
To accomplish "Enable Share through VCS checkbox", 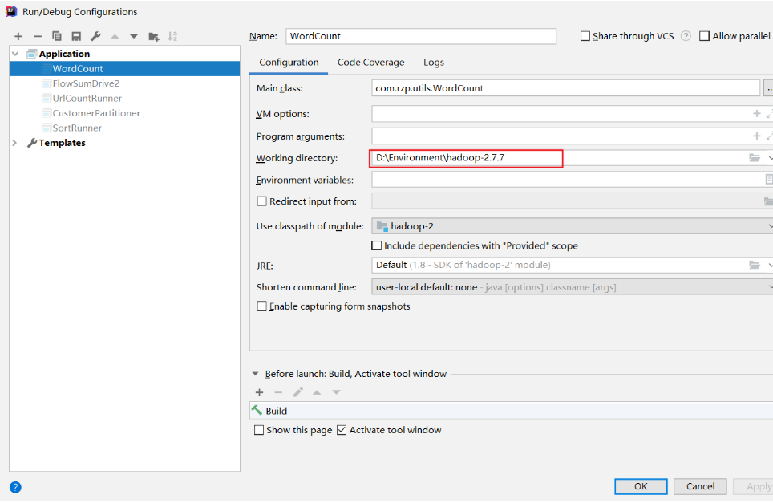I will click(x=585, y=36).
